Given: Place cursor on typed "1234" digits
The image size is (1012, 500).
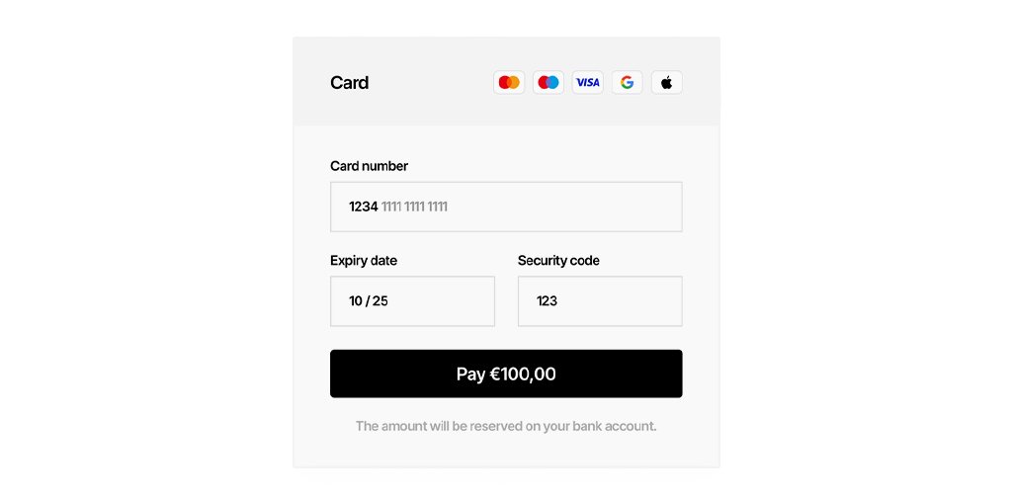Looking at the screenshot, I should (364, 207).
